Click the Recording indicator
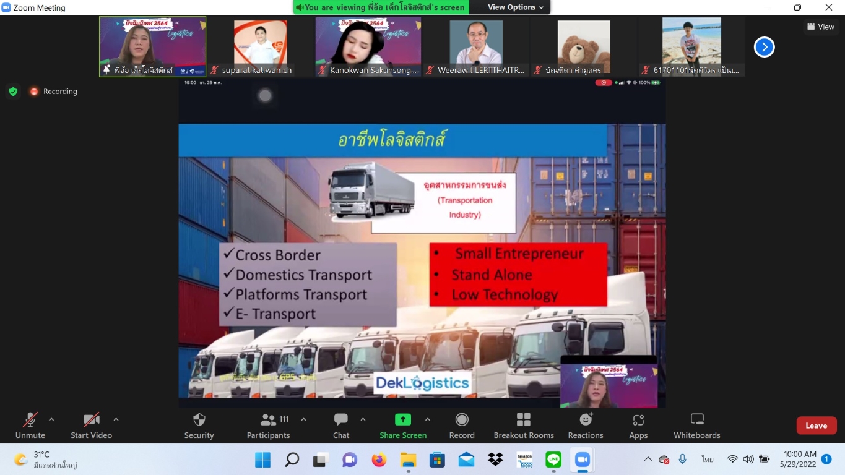Image resolution: width=845 pixels, height=475 pixels. pyautogui.click(x=53, y=92)
